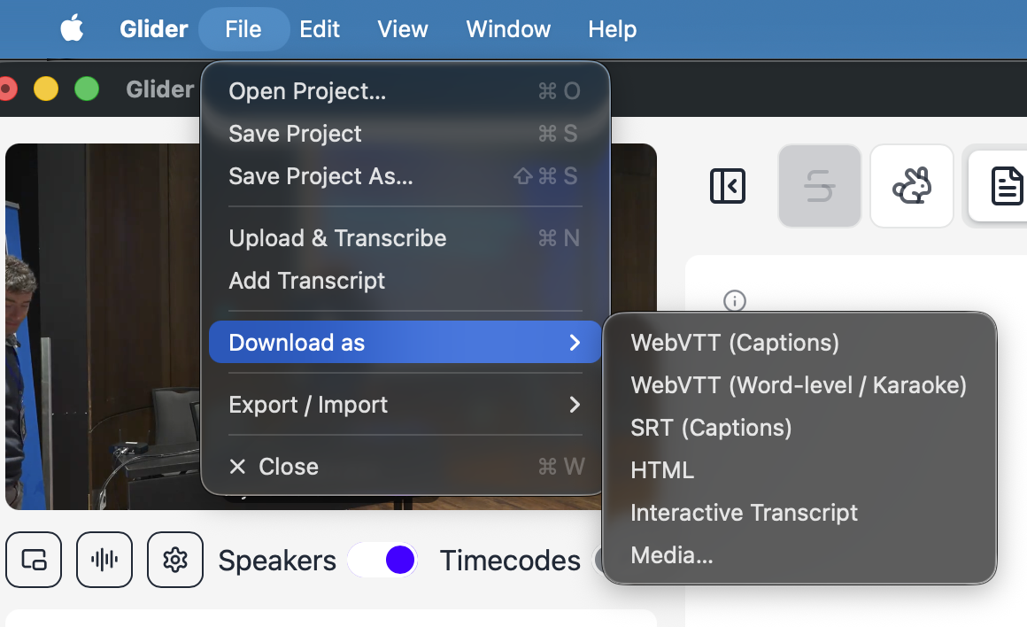The height and width of the screenshot is (627, 1027).
Task: Open the Edit menu
Action: tap(320, 29)
